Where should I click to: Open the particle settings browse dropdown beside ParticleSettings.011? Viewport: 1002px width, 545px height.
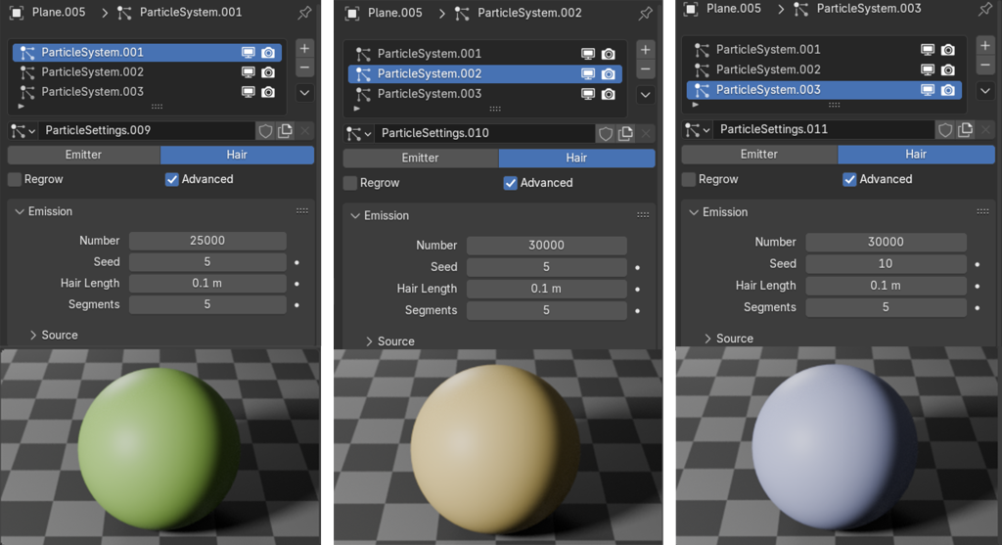pyautogui.click(x=696, y=129)
